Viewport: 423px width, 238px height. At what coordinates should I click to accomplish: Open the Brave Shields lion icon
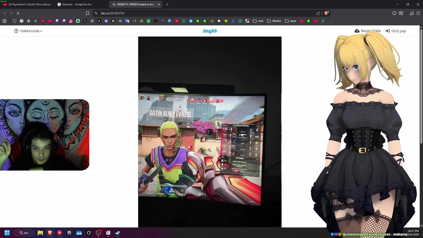pos(326,13)
